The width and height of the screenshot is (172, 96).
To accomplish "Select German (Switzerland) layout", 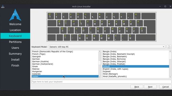I will point(65,64).
